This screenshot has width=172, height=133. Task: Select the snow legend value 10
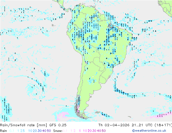pyautogui.click(x=85, y=131)
